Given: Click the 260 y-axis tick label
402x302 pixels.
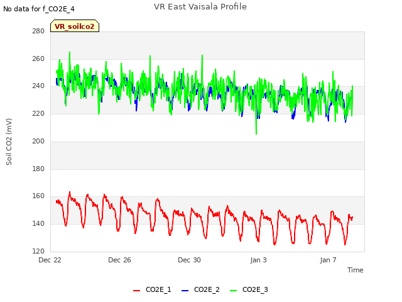Looking at the screenshot, I should (x=38, y=59).
